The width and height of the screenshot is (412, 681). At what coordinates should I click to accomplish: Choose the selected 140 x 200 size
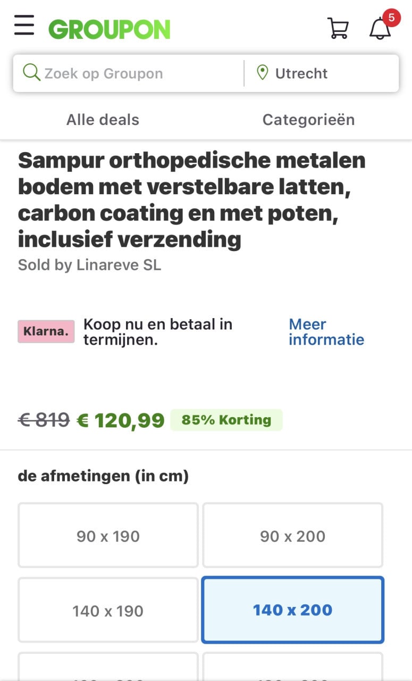tap(292, 610)
